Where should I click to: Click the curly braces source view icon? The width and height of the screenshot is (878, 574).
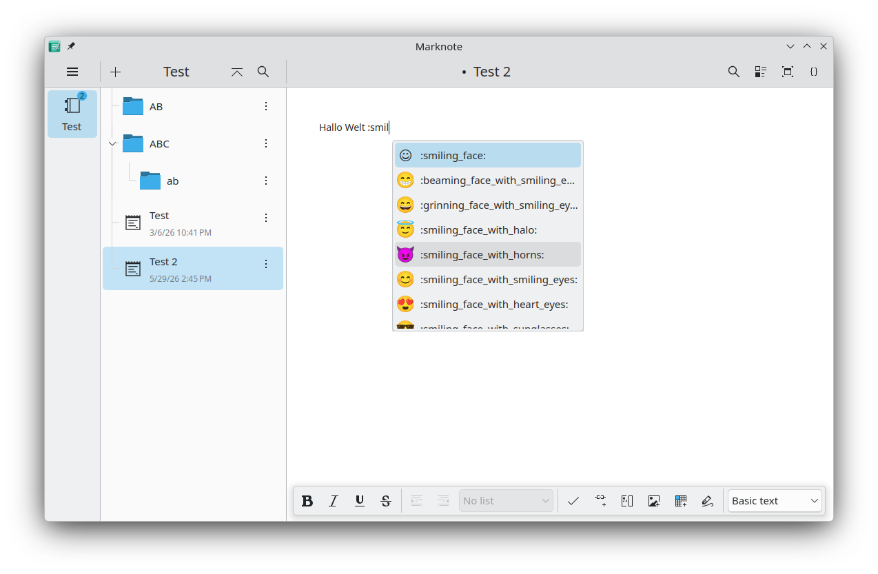point(814,72)
